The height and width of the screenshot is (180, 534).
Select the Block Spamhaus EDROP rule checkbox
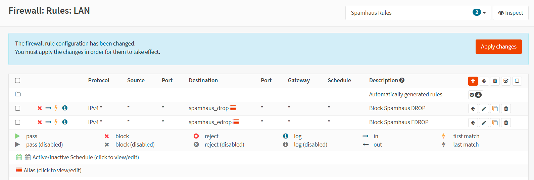pos(18,122)
